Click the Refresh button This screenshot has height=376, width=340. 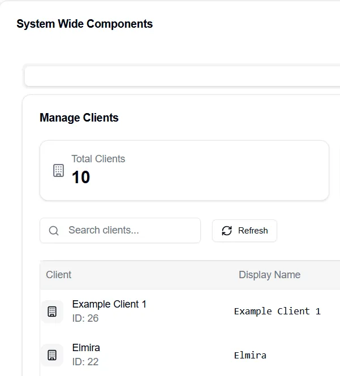pos(244,231)
